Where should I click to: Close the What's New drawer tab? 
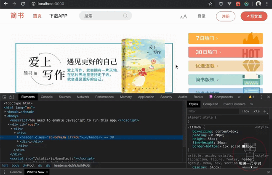(47, 172)
